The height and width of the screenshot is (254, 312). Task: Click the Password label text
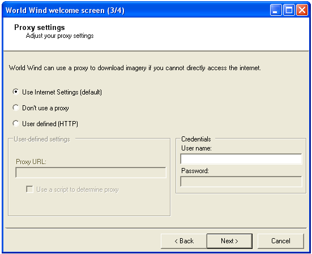point(195,171)
